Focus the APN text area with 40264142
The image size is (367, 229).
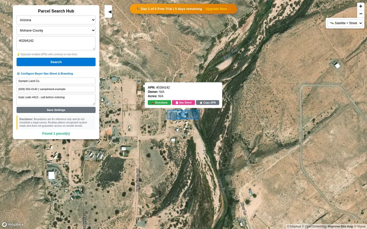tap(56, 43)
